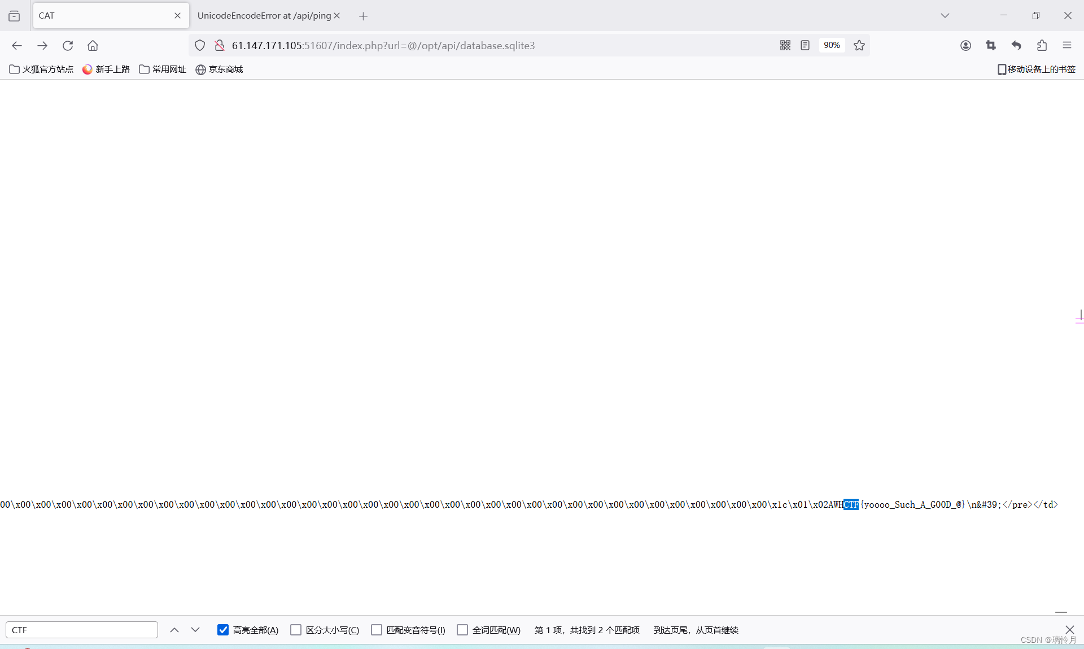Image resolution: width=1084 pixels, height=649 pixels.
Task: Open the hamburger application menu
Action: tap(1066, 45)
